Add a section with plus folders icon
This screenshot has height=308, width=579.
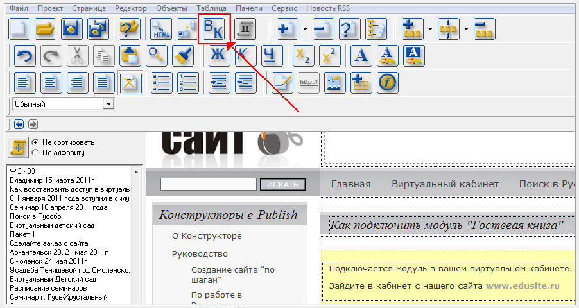(x=413, y=29)
